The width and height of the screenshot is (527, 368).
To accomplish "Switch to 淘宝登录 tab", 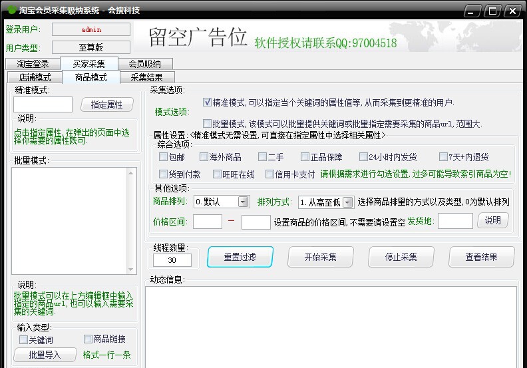I will [33, 64].
